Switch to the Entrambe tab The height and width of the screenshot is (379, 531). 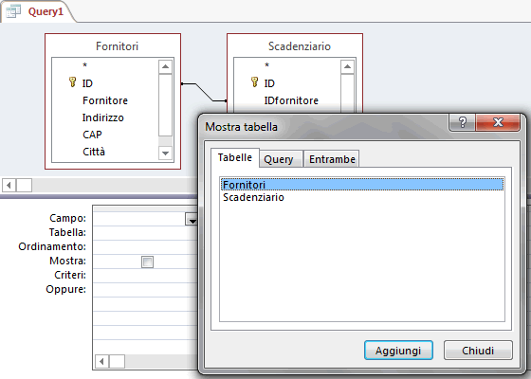pos(332,159)
